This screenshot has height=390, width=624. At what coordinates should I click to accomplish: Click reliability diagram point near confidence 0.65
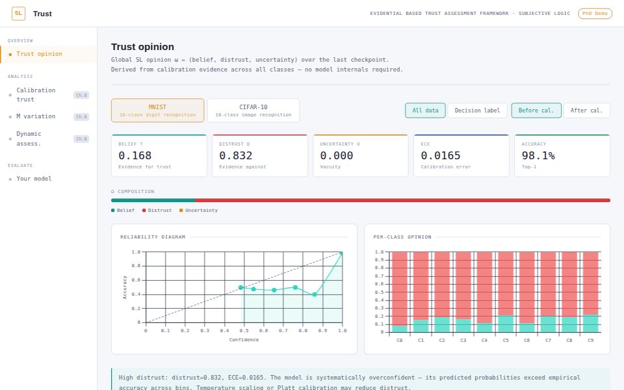[274, 290]
